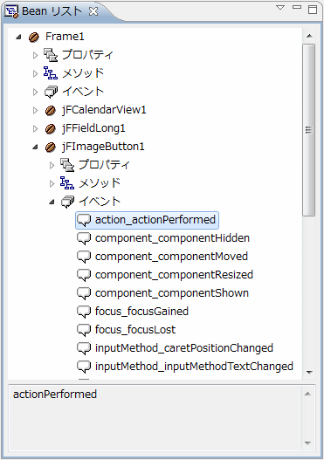This screenshot has height=460, width=324.
Task: Click the action_actionPerformed event bubble icon
Action: pyautogui.click(x=84, y=220)
